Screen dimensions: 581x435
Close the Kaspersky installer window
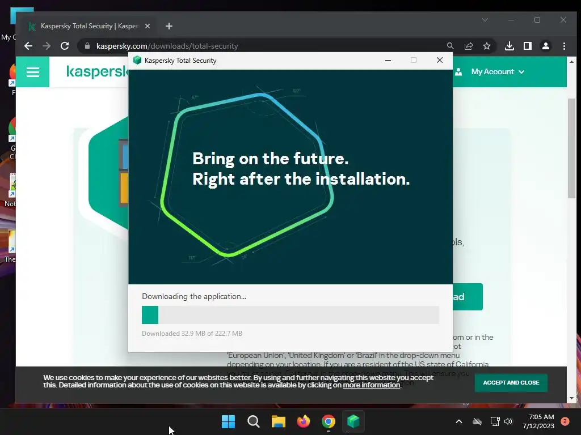440,60
